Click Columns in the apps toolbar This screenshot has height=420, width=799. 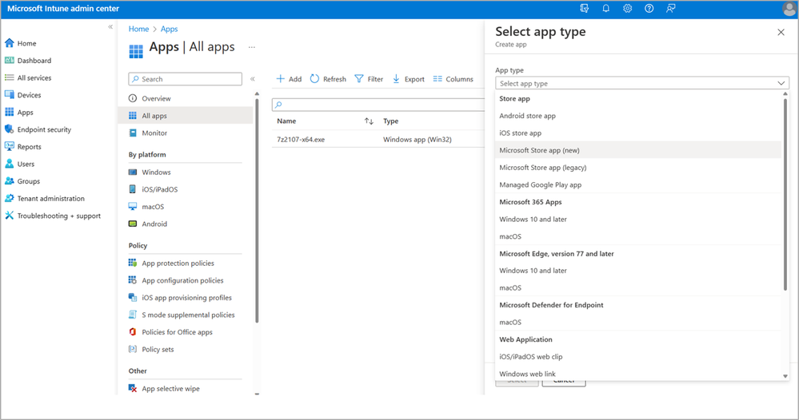click(453, 79)
